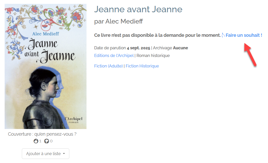
Task: Click the unavailable on demand message text
Action: click(x=157, y=35)
